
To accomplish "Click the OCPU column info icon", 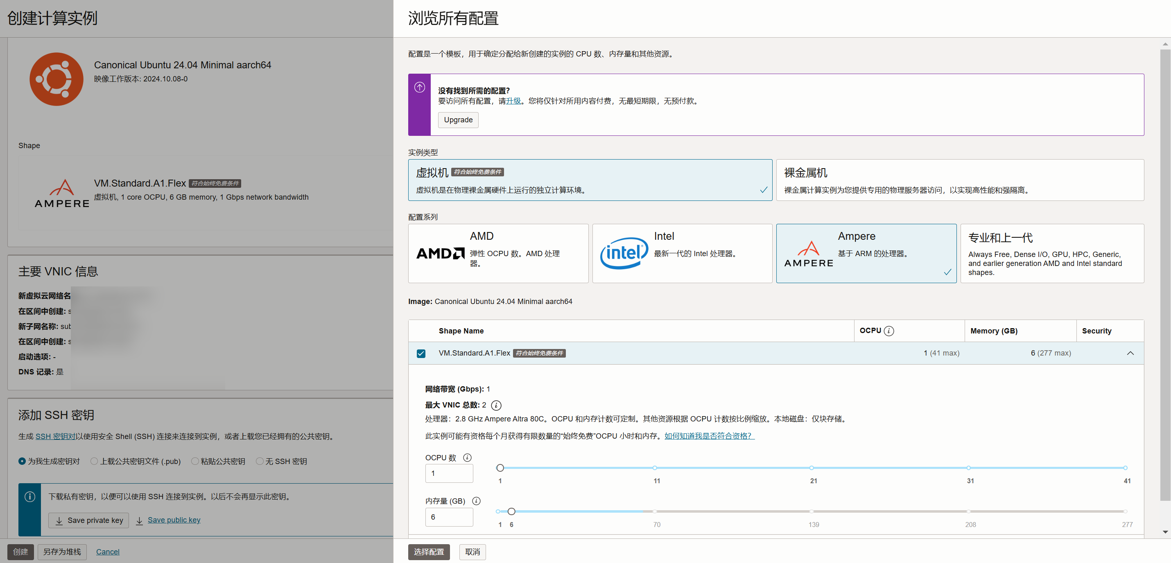I will pyautogui.click(x=889, y=331).
